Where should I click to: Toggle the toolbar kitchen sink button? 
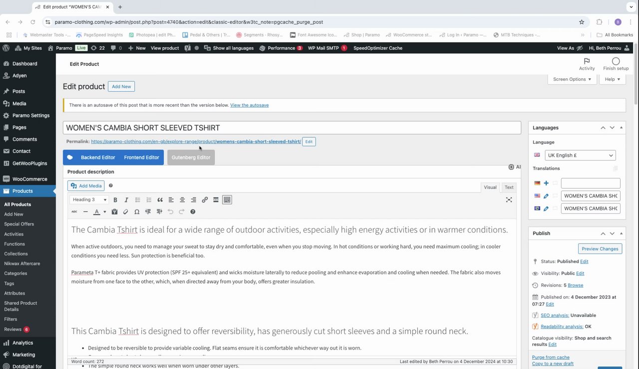pos(227,200)
